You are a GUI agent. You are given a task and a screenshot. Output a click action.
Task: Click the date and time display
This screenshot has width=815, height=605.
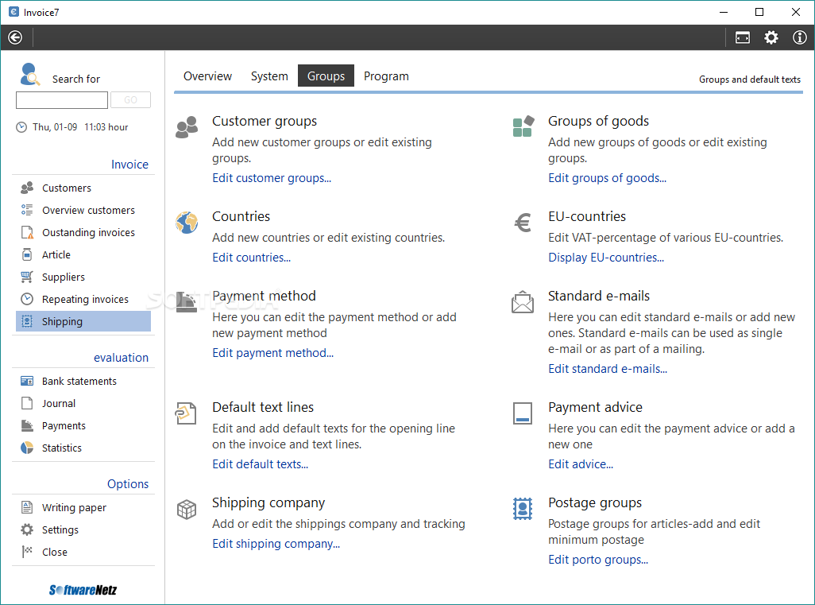click(x=71, y=127)
